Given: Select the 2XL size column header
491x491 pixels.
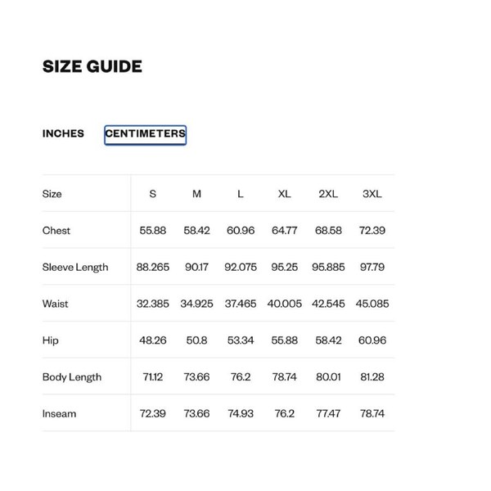Looking at the screenshot, I should [328, 194].
